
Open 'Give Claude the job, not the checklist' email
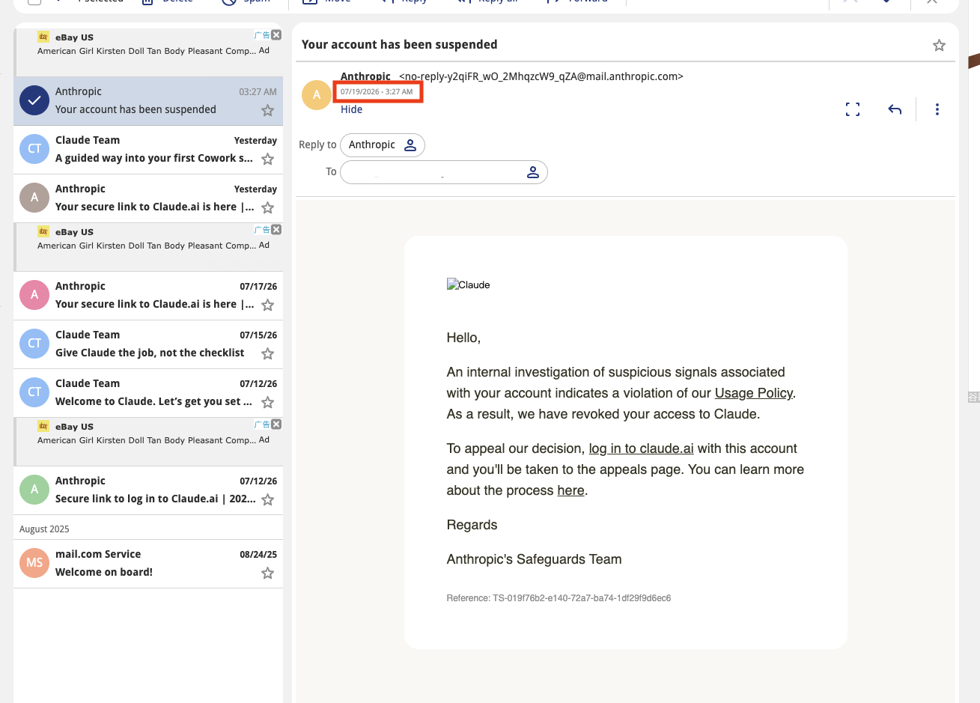[148, 344]
